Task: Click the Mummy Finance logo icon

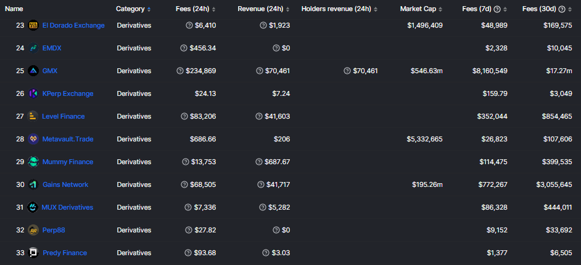Action: pyautogui.click(x=33, y=162)
